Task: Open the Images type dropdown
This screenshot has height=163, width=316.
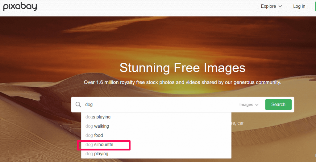Action: [x=249, y=105]
